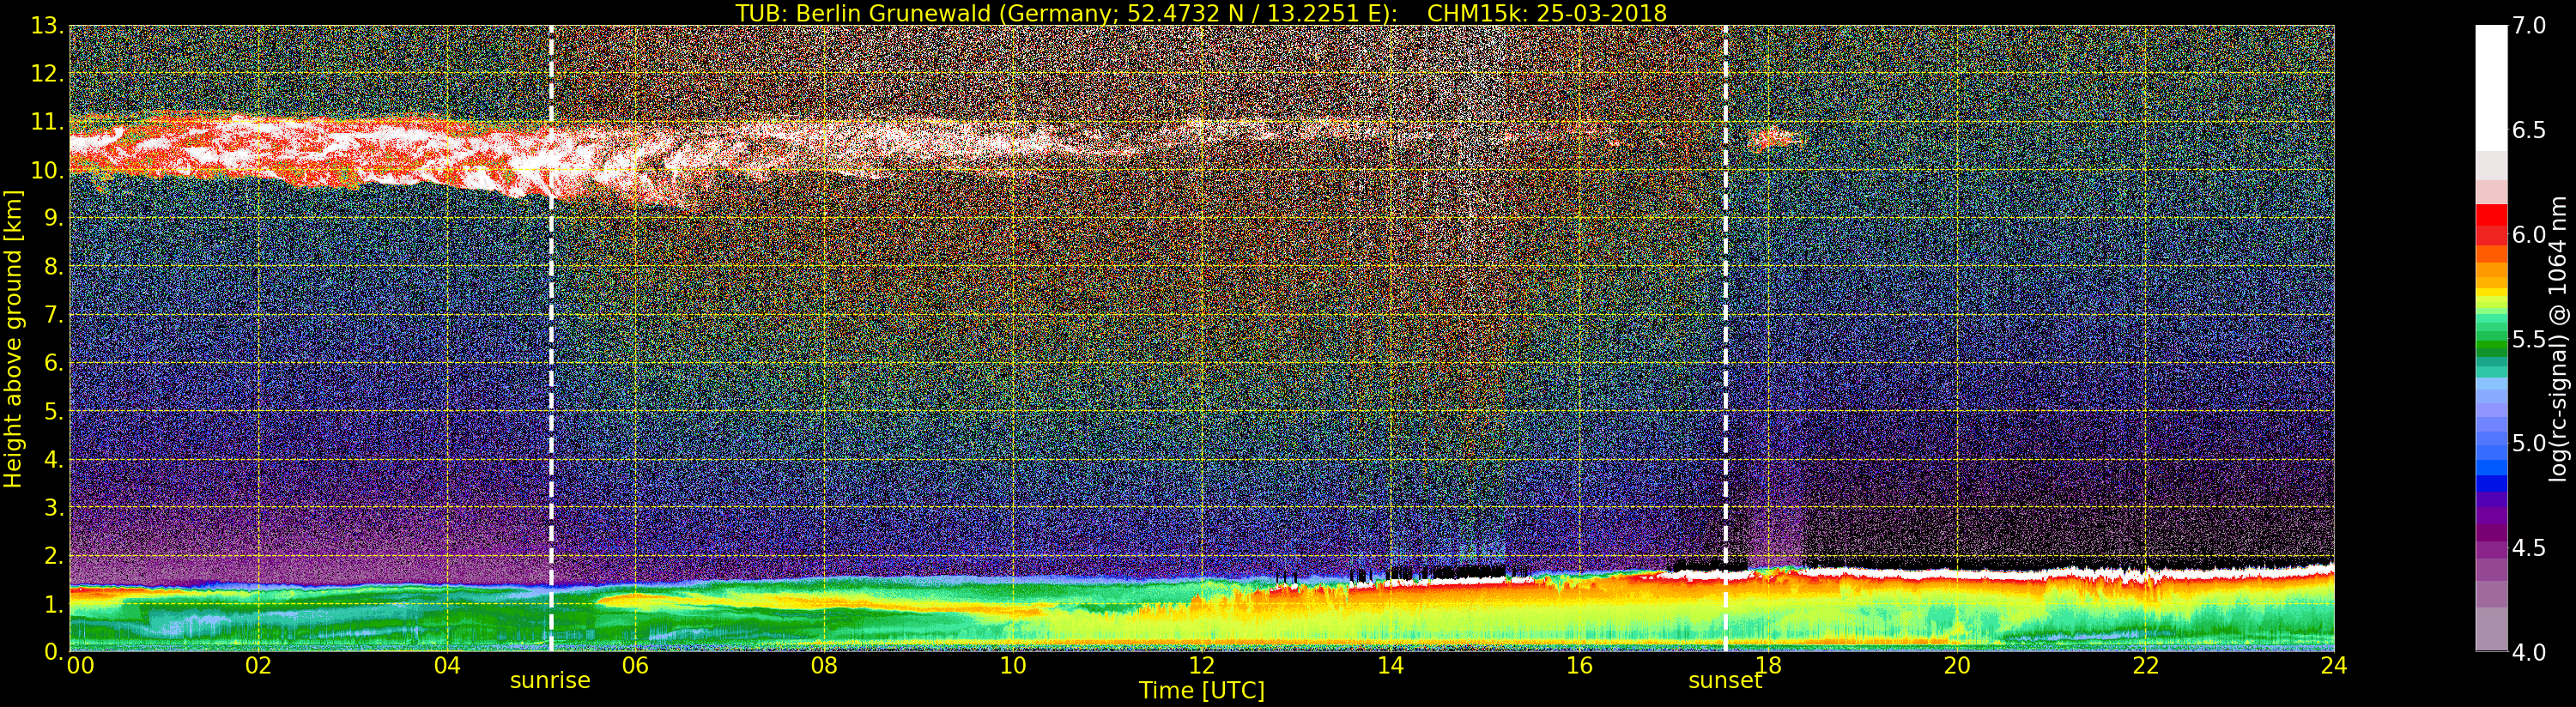Click the y-axis tick label 0.
Image resolution: width=2576 pixels, height=707 pixels.
click(x=54, y=652)
